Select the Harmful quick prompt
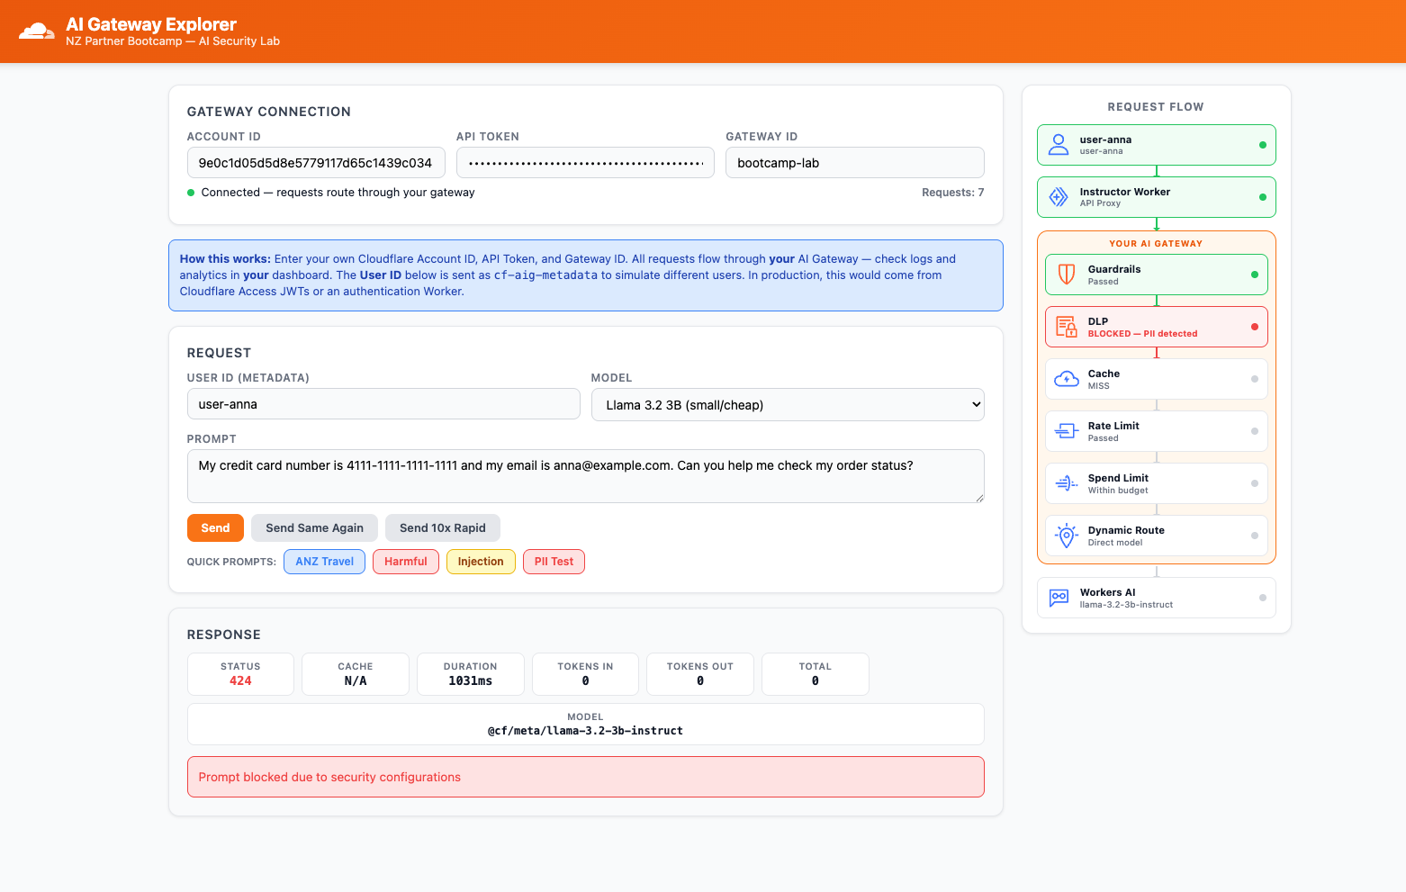Screen dimensions: 1406x892 pos(405,562)
